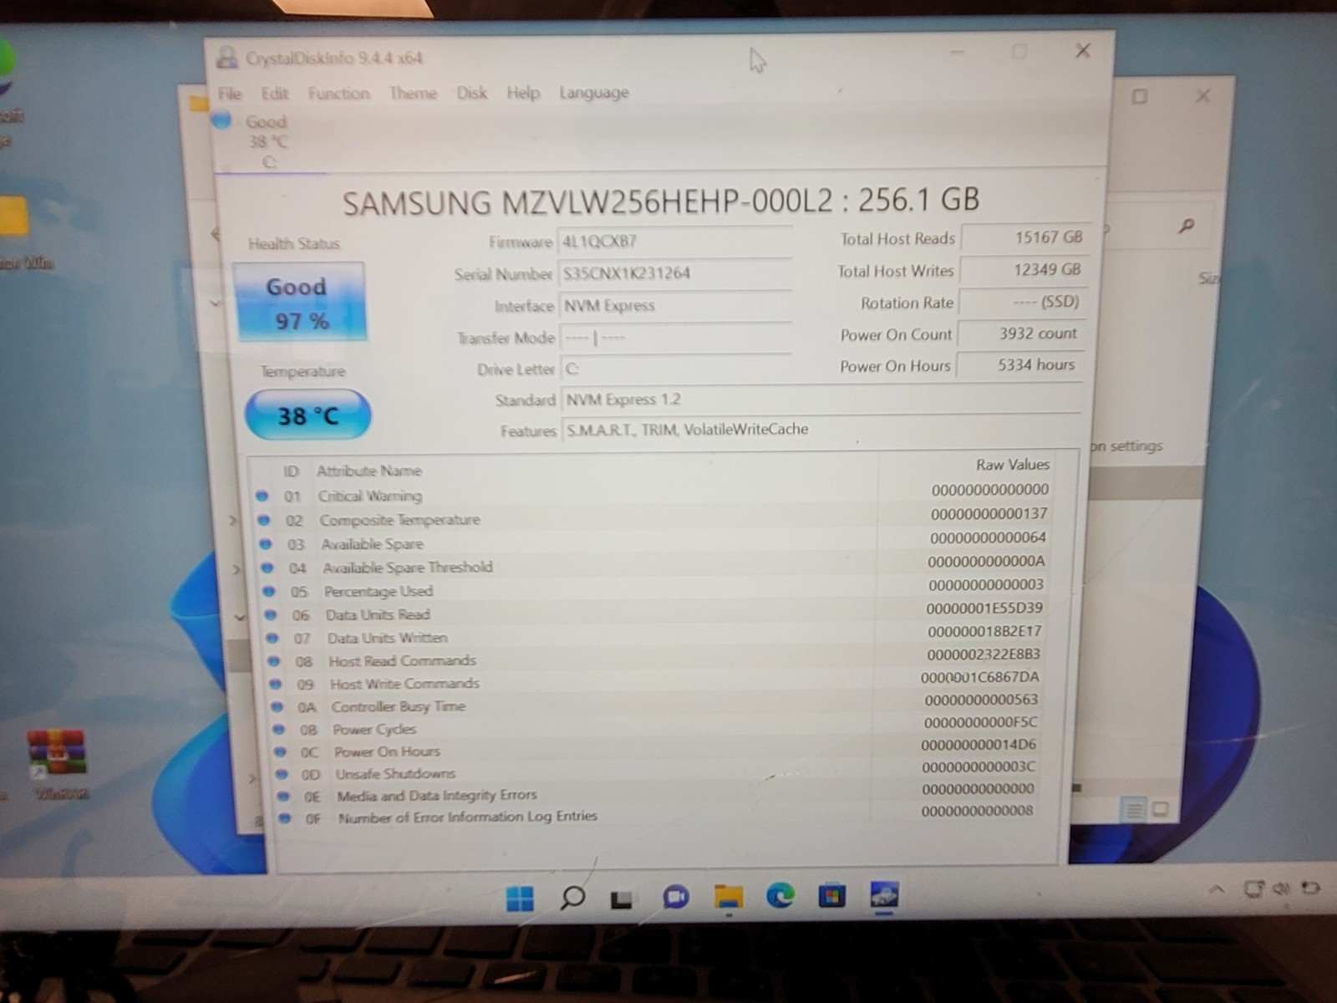Show hidden icons in the system tray
Image resolution: width=1337 pixels, height=1003 pixels.
(x=1217, y=890)
